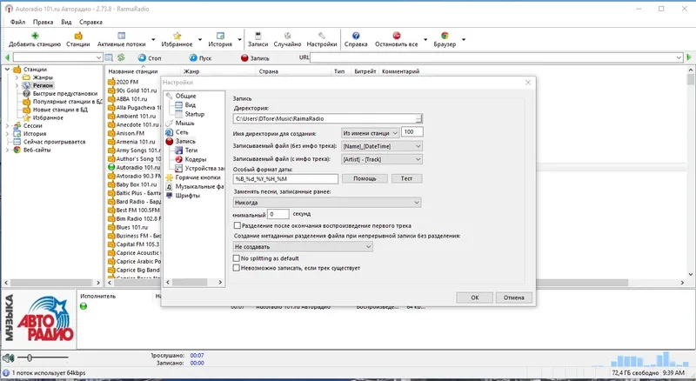Viewport: 696px width, 381px height.
Task: Open Избранное star toolbar icon
Action: (x=177, y=36)
